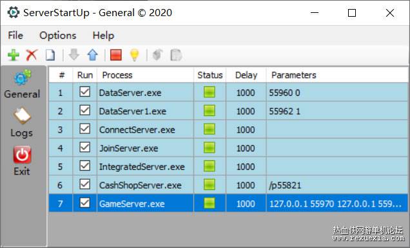Viewport: 410px width, 248px height.
Task: Sort by the Process column header
Action: (x=146, y=75)
